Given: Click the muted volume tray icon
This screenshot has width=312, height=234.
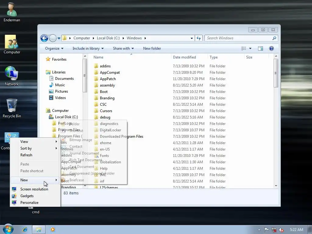Looking at the screenshot, I should (281, 230).
